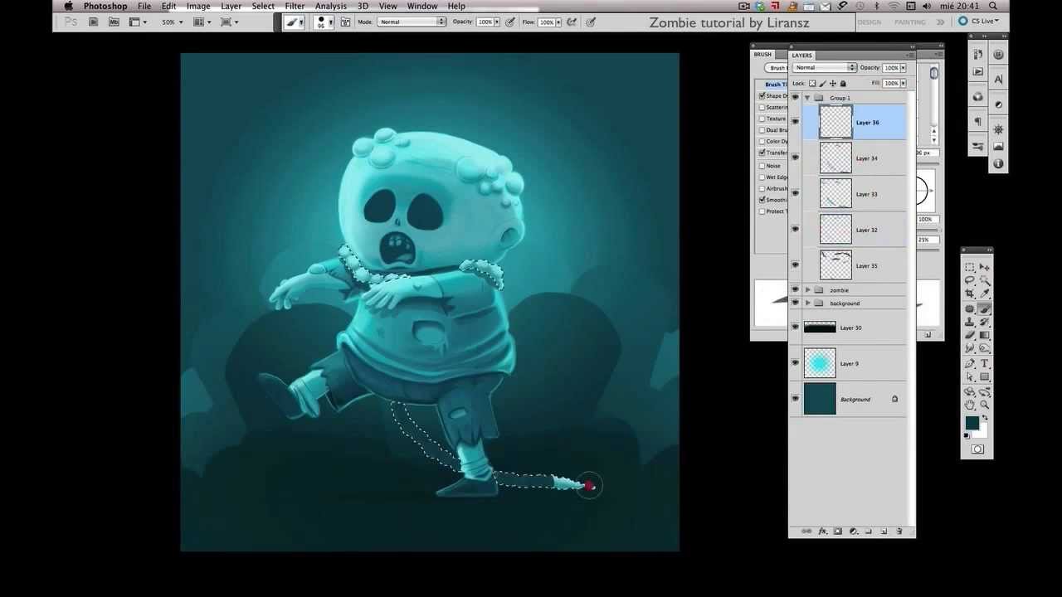Select the Hand tool

pyautogui.click(x=968, y=404)
